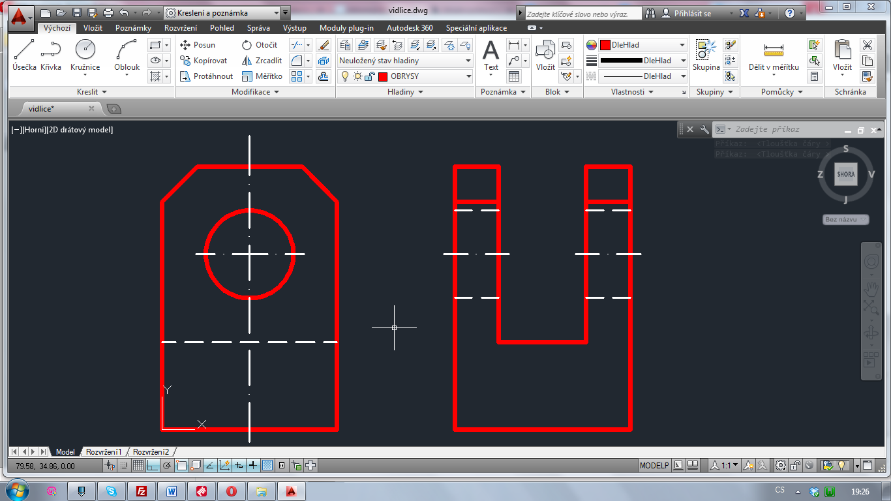Click the Přihlásit se sign-in button
Screen dimensions: 891x501
coord(689,13)
